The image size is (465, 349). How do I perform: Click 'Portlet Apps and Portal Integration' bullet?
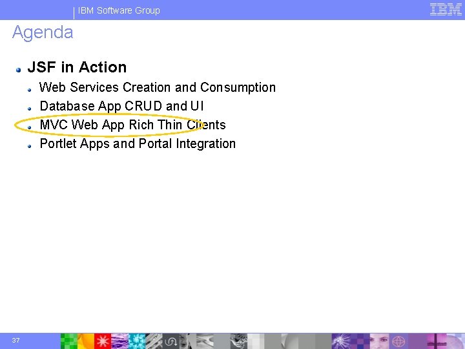click(x=138, y=143)
